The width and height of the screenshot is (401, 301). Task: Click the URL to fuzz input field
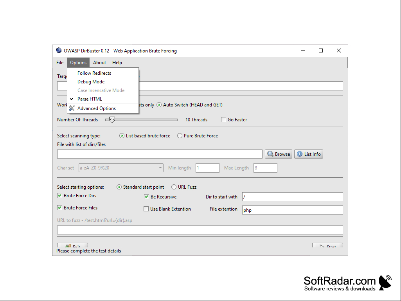[x=200, y=230]
